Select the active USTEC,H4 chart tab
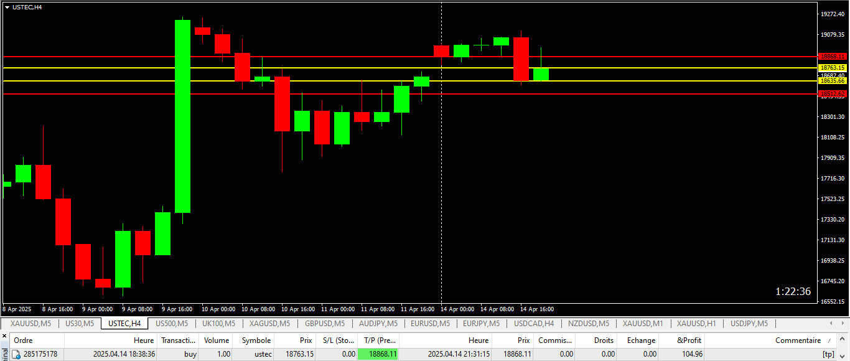The width and height of the screenshot is (850, 361). tap(124, 324)
